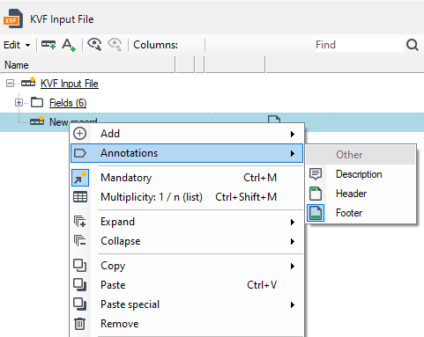Toggle the show annotations eye icon
424x337 pixels.
94,45
